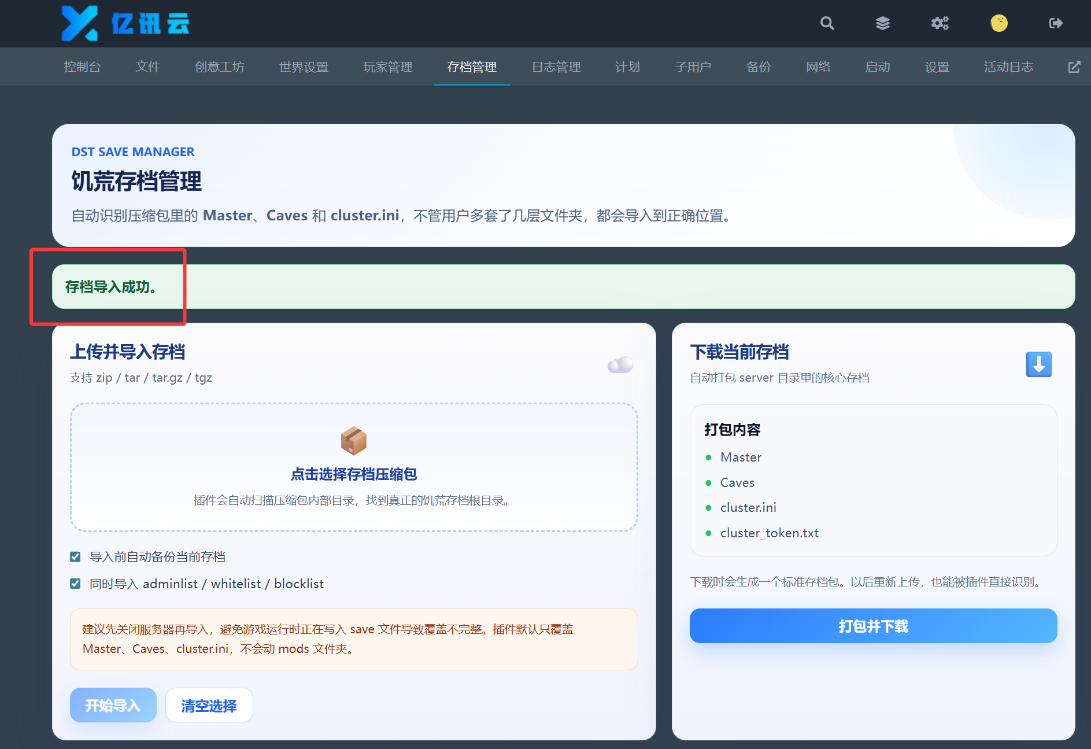Click 自动打包 server 目录里的核心存档 subtitle

(x=779, y=378)
